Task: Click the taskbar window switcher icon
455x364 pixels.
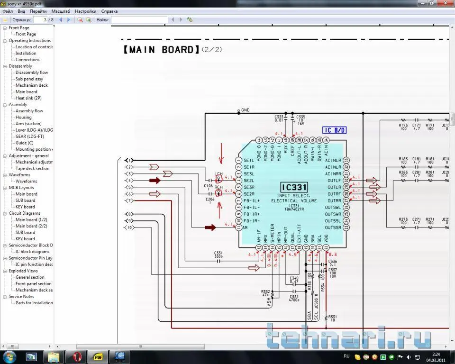Action: click(31, 357)
